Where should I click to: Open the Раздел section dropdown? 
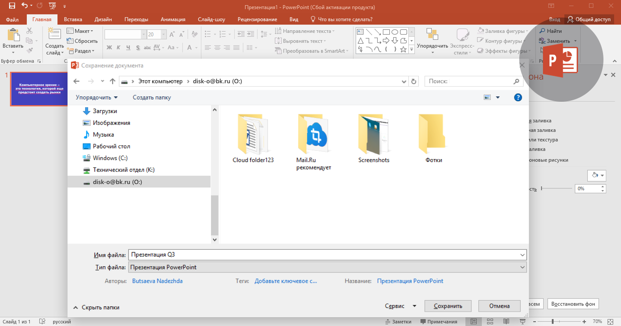81,51
